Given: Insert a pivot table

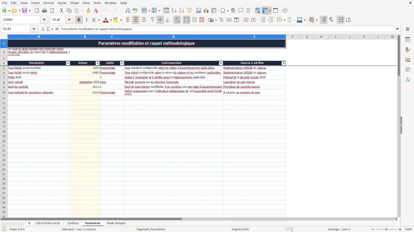Looking at the screenshot, I should (x=214, y=11).
